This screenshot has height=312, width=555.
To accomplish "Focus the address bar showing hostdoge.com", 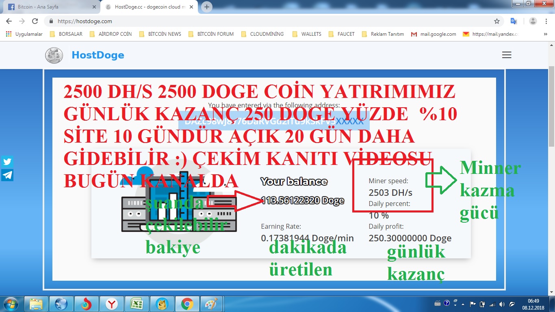I will [268, 21].
